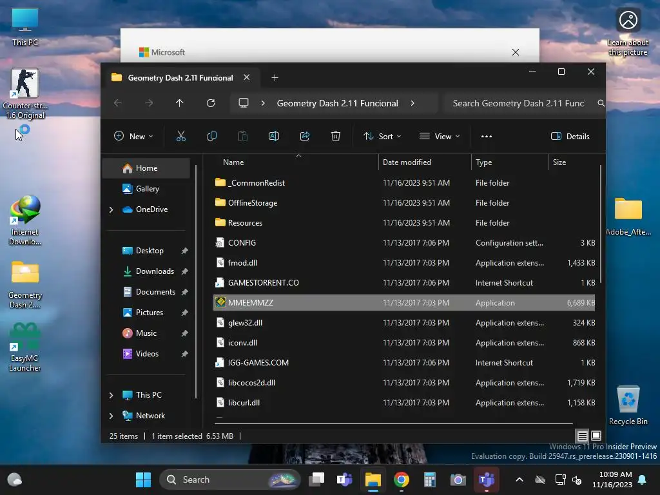Click the Delete trash can icon
The height and width of the screenshot is (495, 660).
point(335,136)
